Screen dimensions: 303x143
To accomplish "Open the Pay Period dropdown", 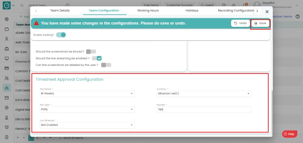I will point(87,94).
